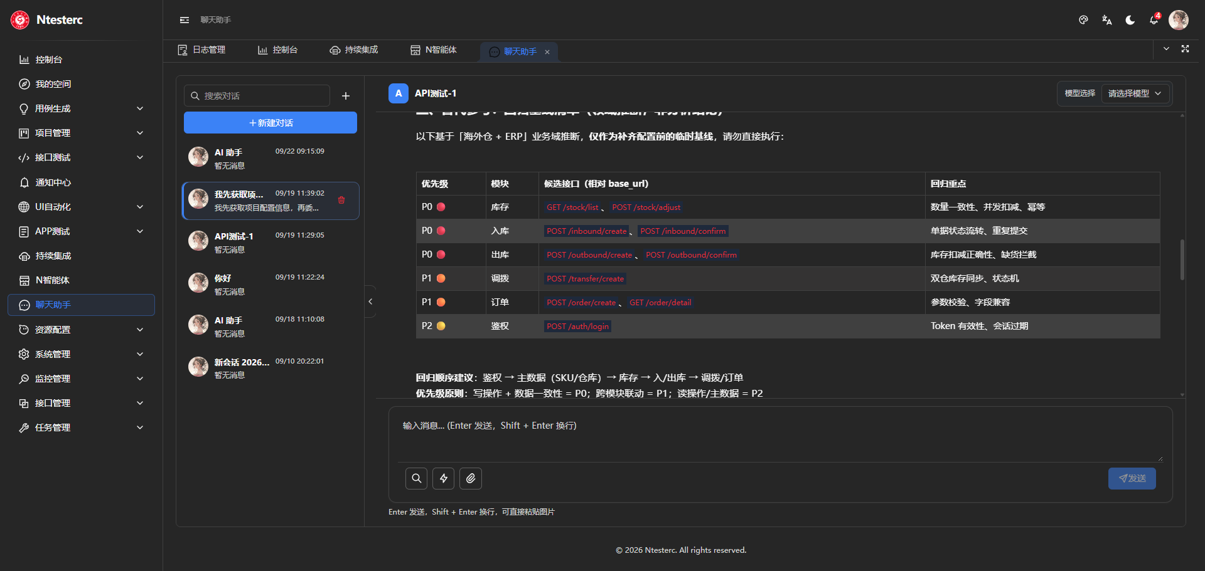Viewport: 1205px width, 571px height.
Task: Collapse the conversation list panel arrow
Action: [x=370, y=301]
